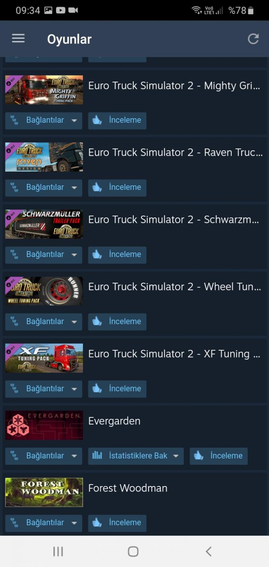Open İstatistiklere Bak dropdown for Evergarden

(136, 456)
